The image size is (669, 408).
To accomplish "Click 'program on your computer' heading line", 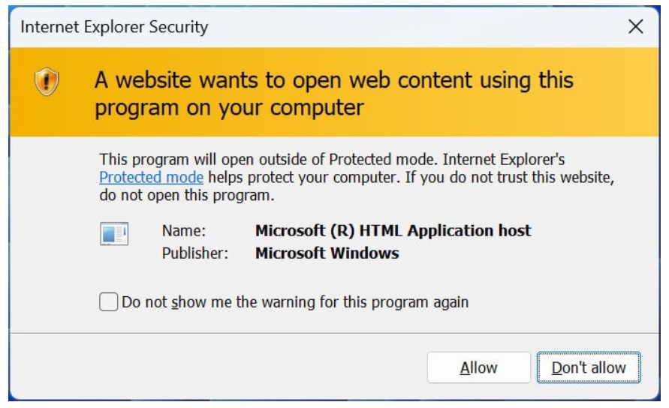I will 229,107.
